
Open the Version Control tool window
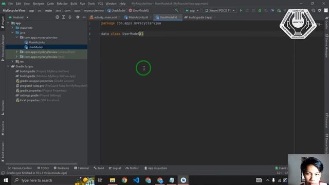[20, 168]
